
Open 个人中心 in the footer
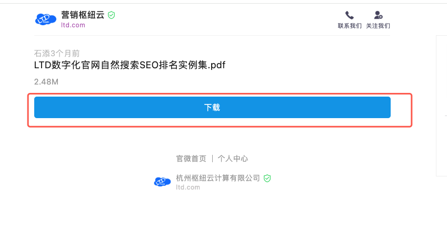(x=233, y=159)
